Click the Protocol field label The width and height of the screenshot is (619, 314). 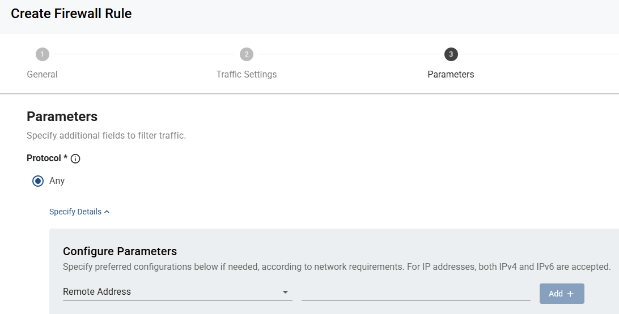coord(44,158)
